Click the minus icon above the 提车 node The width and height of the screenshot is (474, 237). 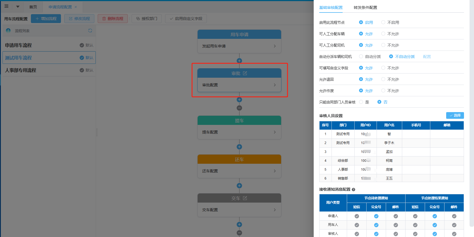[239, 108]
